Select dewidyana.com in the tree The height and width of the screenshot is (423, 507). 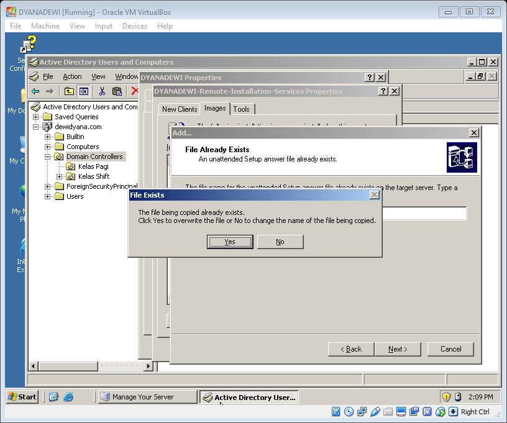click(x=78, y=127)
